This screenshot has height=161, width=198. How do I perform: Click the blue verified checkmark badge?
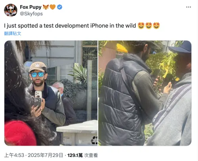pyautogui.click(x=59, y=7)
